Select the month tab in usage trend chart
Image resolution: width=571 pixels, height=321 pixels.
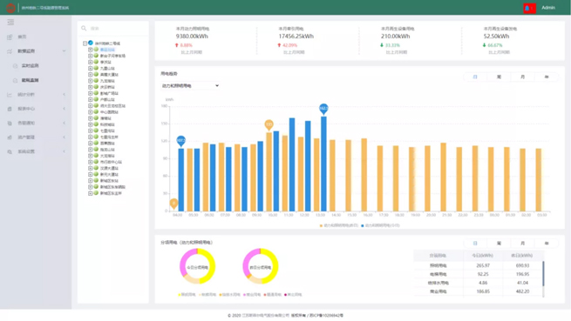click(x=522, y=77)
